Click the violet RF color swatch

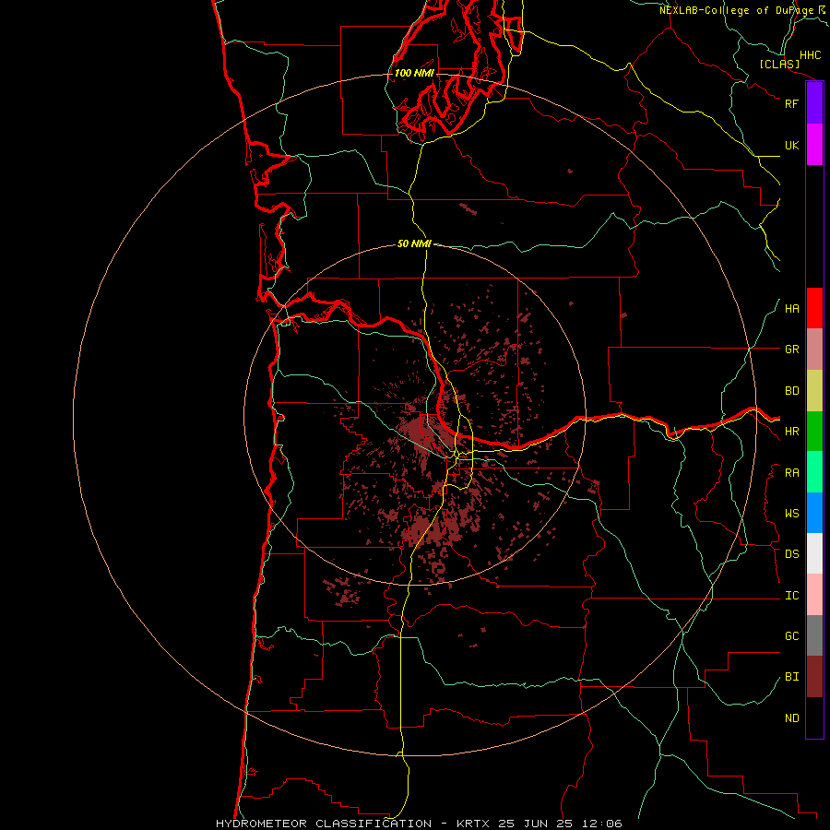(x=814, y=103)
